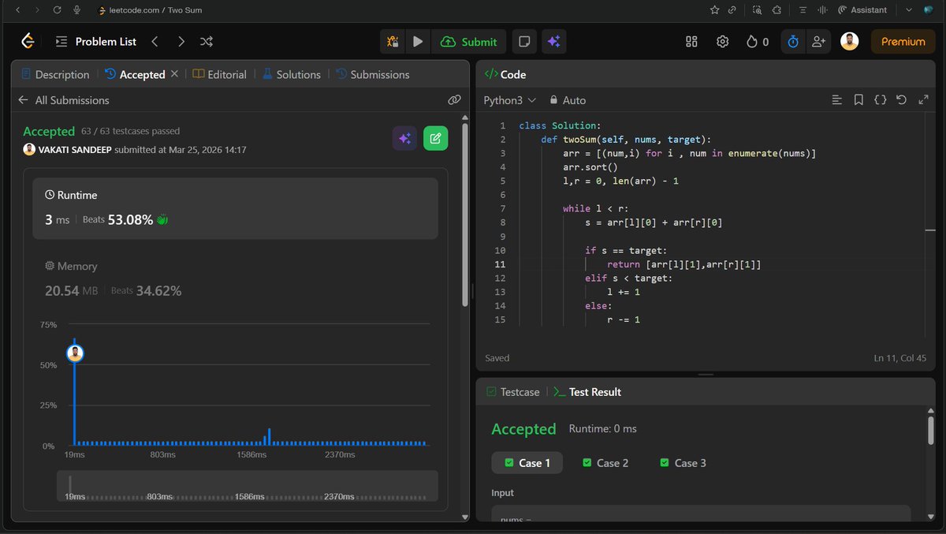
Task: Copy submission link icon
Action: pos(454,100)
